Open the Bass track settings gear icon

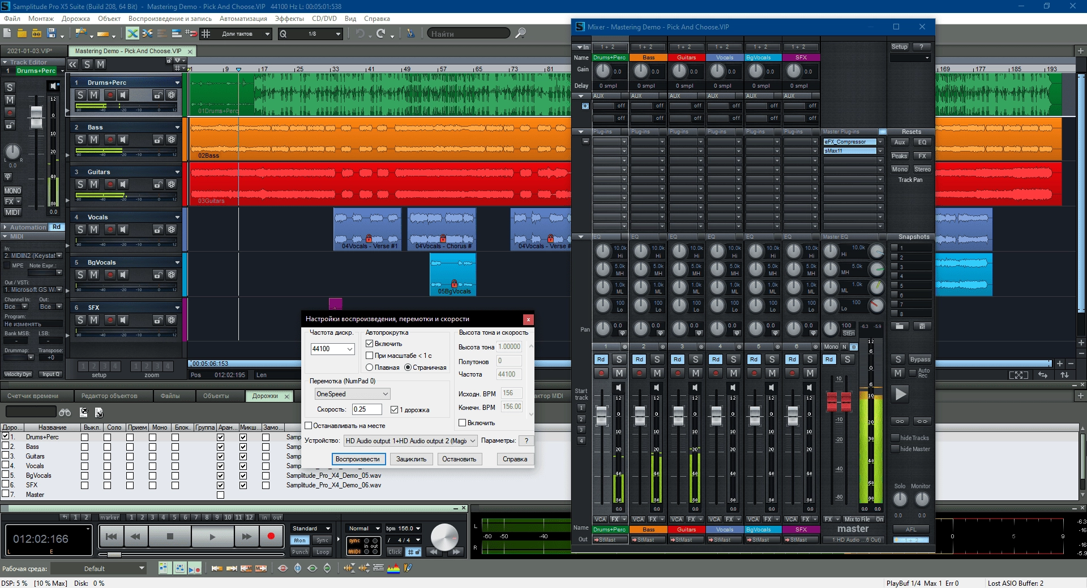[172, 140]
